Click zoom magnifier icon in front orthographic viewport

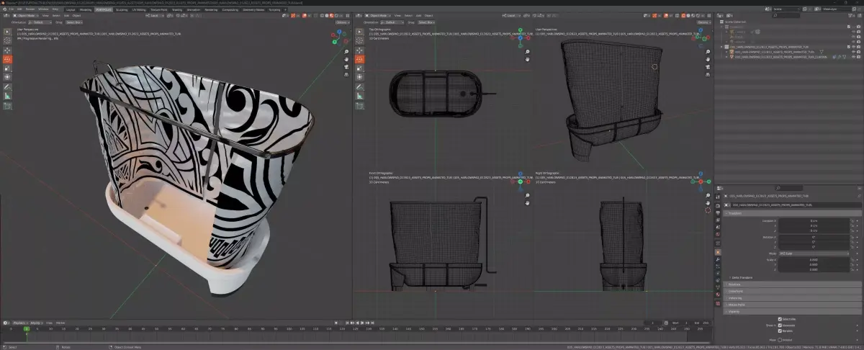point(528,196)
